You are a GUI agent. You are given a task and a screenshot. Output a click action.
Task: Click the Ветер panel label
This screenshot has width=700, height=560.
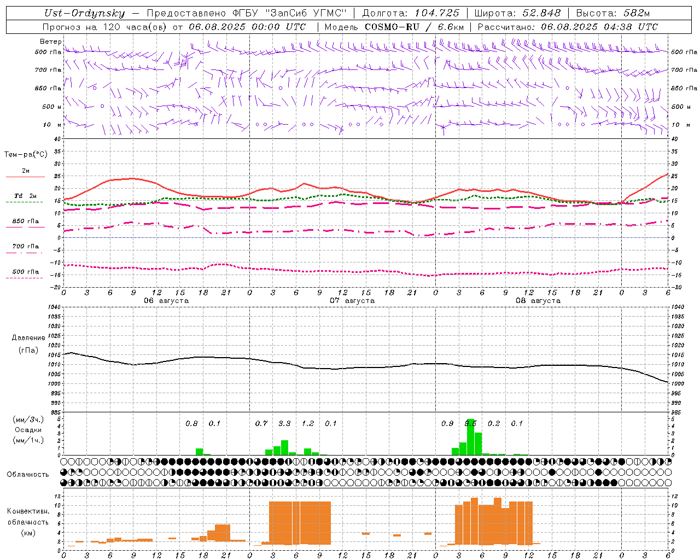[50, 42]
